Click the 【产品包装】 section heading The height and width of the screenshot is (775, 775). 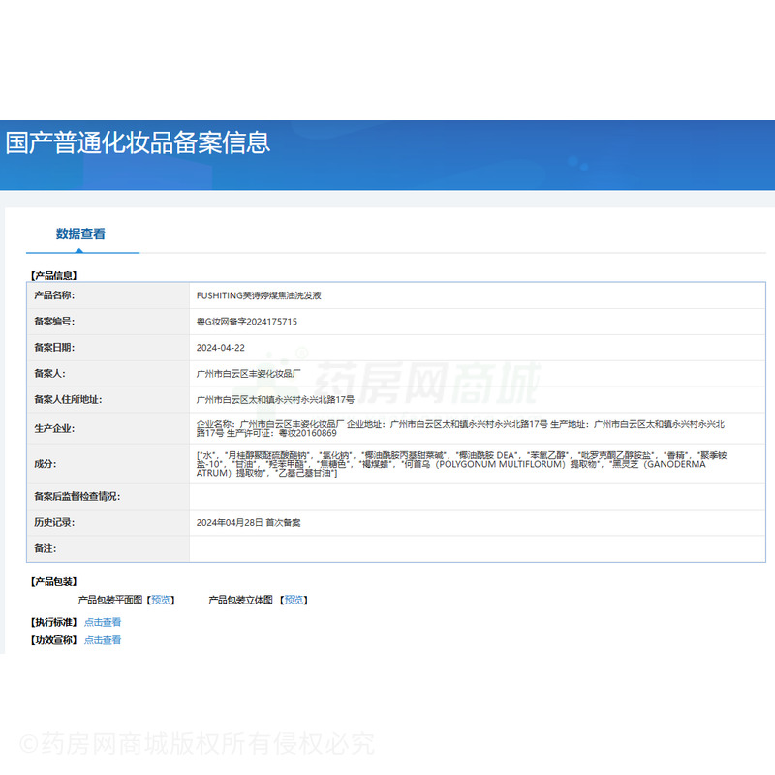point(54,581)
